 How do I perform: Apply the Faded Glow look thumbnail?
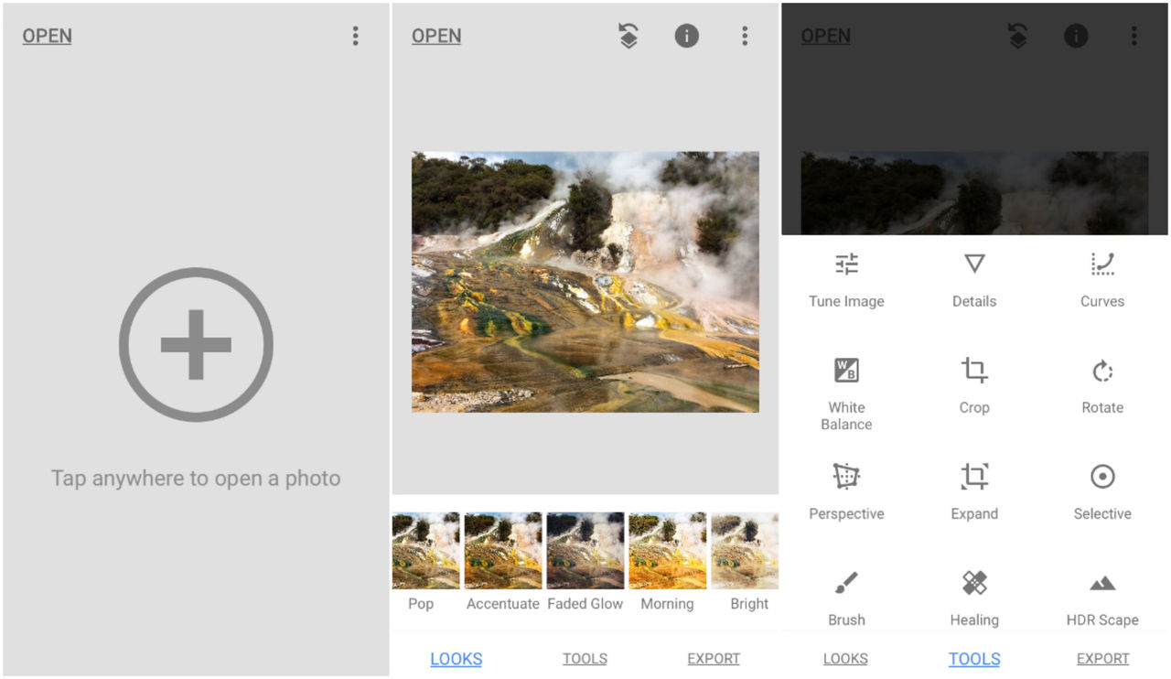click(585, 550)
